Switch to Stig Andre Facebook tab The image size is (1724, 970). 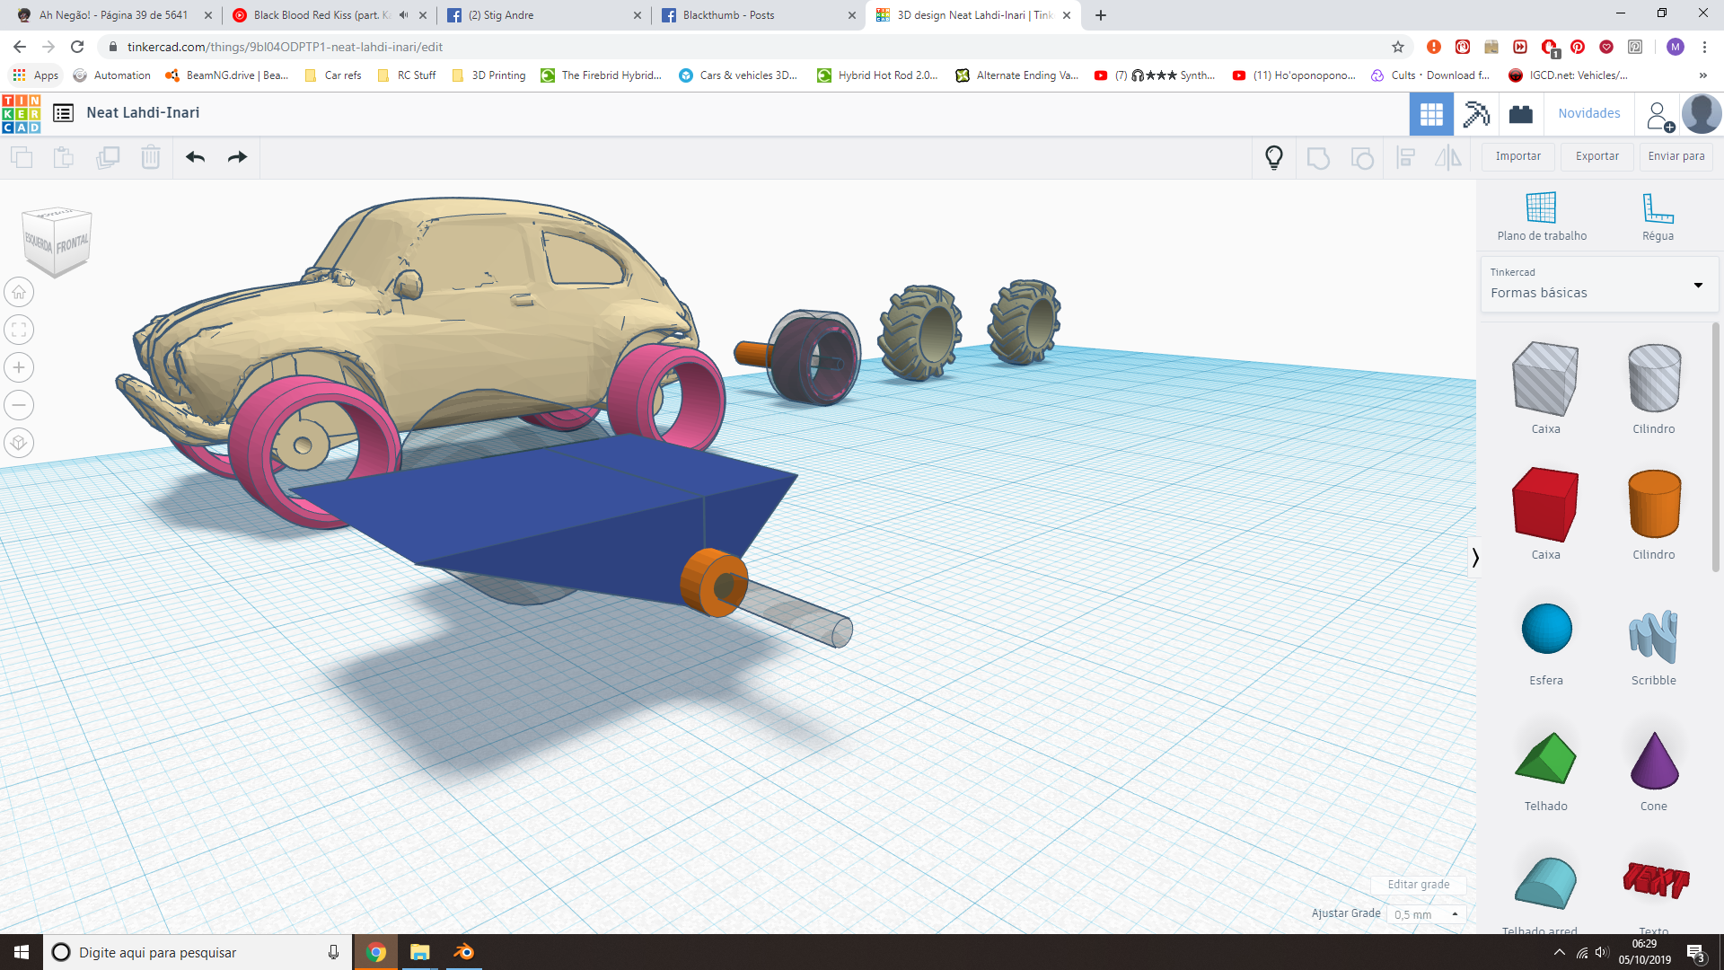tap(542, 15)
